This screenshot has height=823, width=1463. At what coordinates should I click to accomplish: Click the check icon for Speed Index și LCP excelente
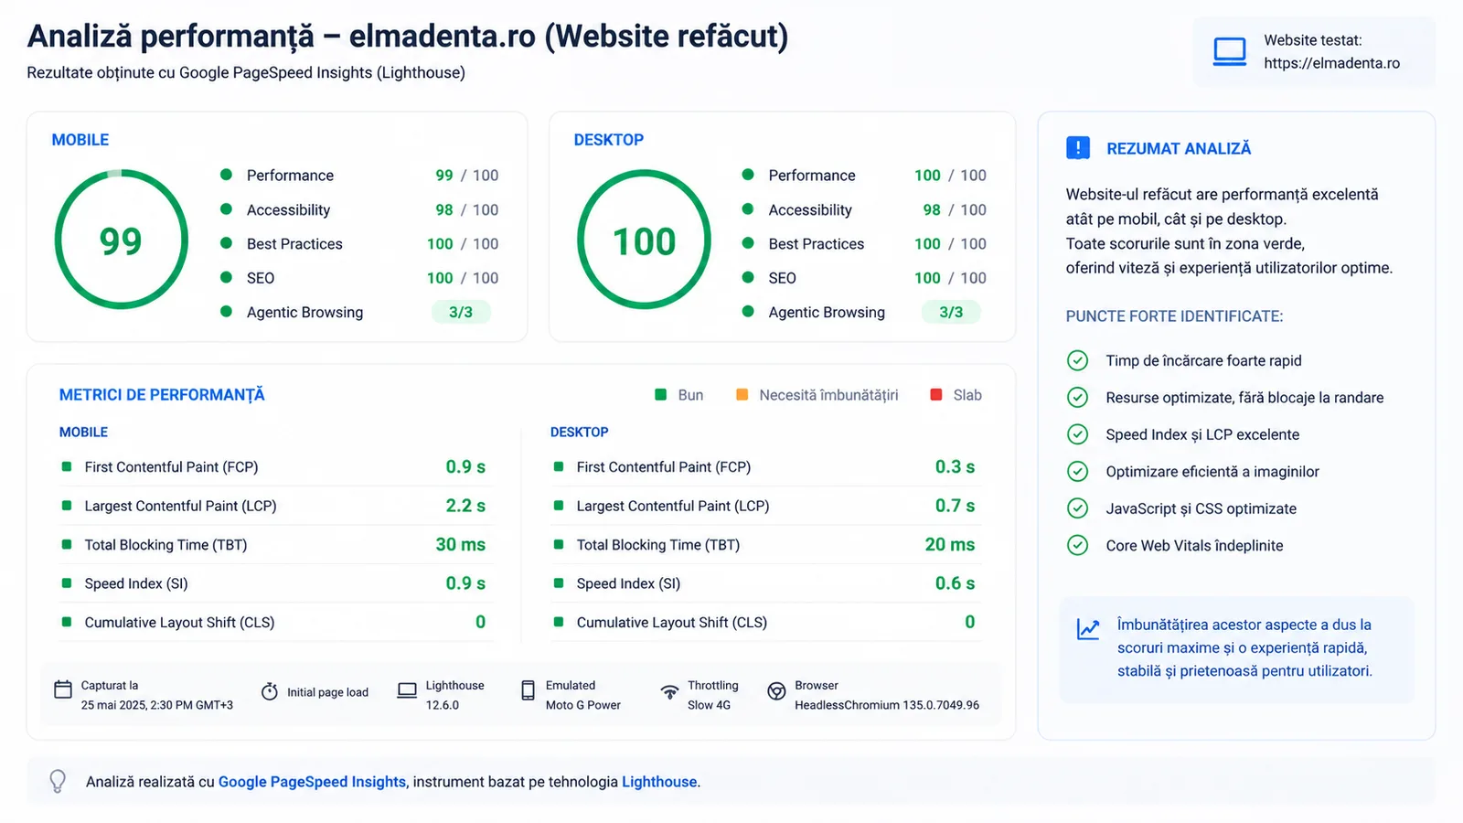pyautogui.click(x=1078, y=434)
